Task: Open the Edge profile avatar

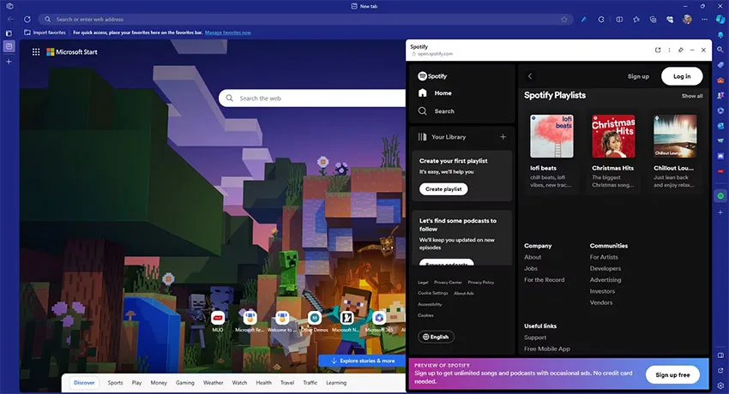Action: (687, 19)
